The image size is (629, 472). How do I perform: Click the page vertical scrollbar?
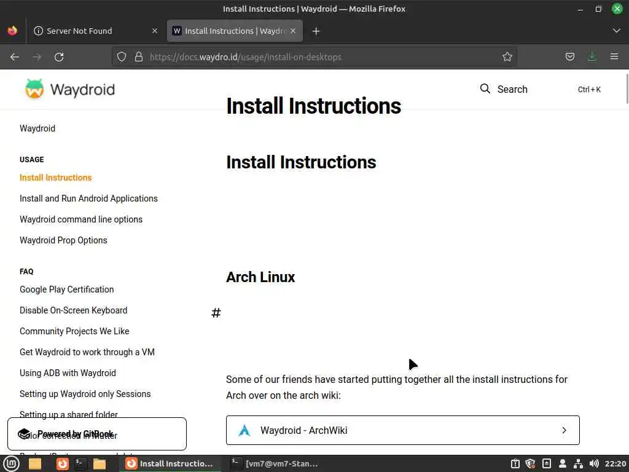click(x=627, y=89)
